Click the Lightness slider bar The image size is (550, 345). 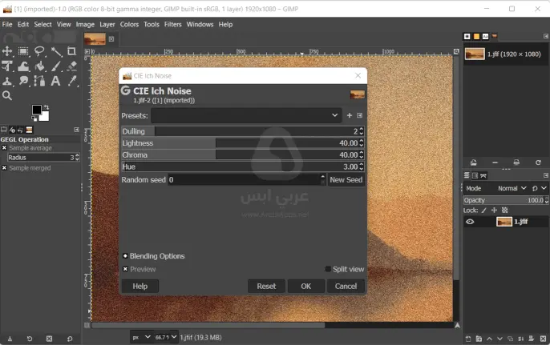[x=241, y=143]
